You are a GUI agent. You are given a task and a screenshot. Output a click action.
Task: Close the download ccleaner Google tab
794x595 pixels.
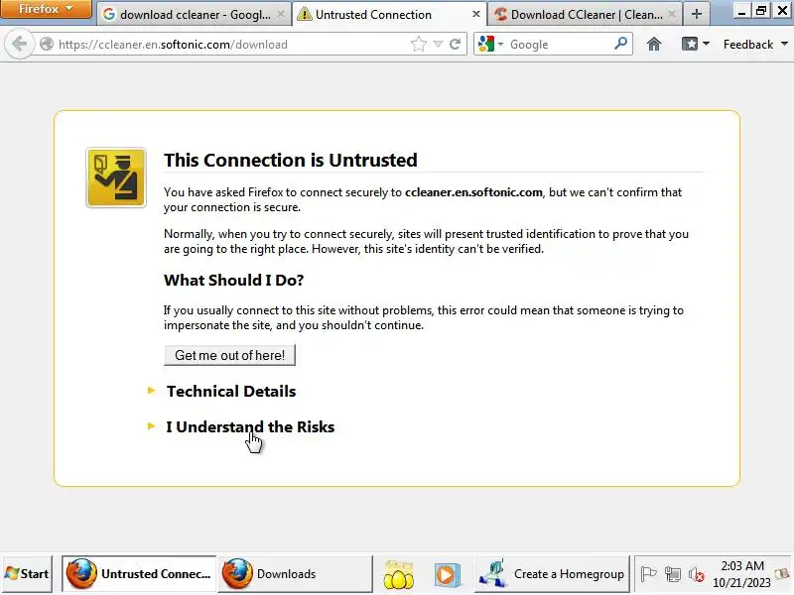(281, 14)
